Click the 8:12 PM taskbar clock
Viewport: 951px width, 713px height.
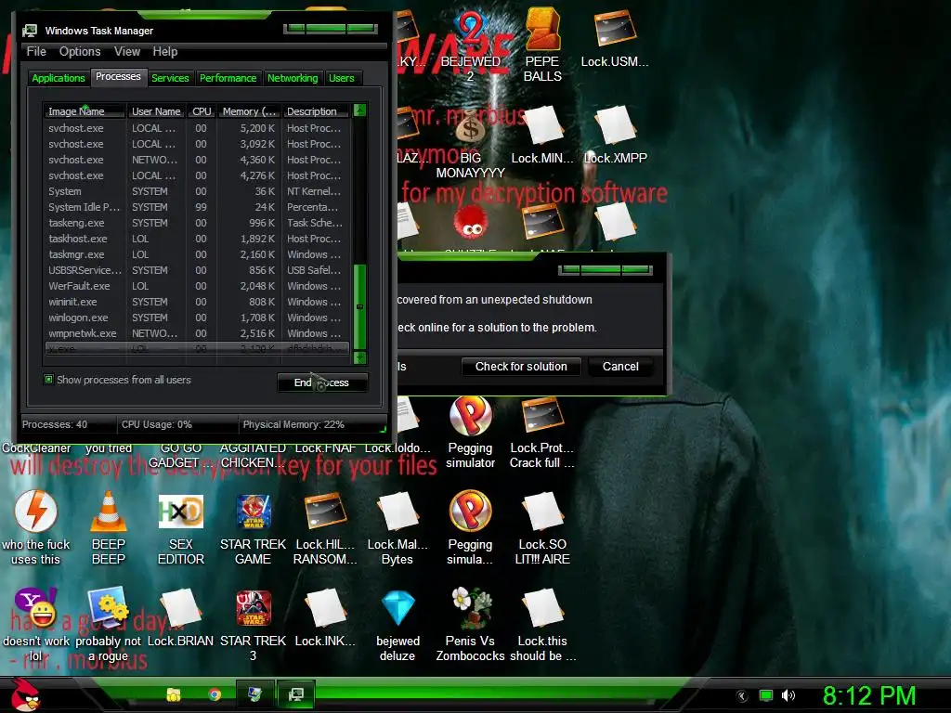point(869,695)
